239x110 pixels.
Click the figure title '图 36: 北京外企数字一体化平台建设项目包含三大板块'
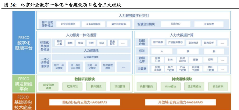[63, 5]
